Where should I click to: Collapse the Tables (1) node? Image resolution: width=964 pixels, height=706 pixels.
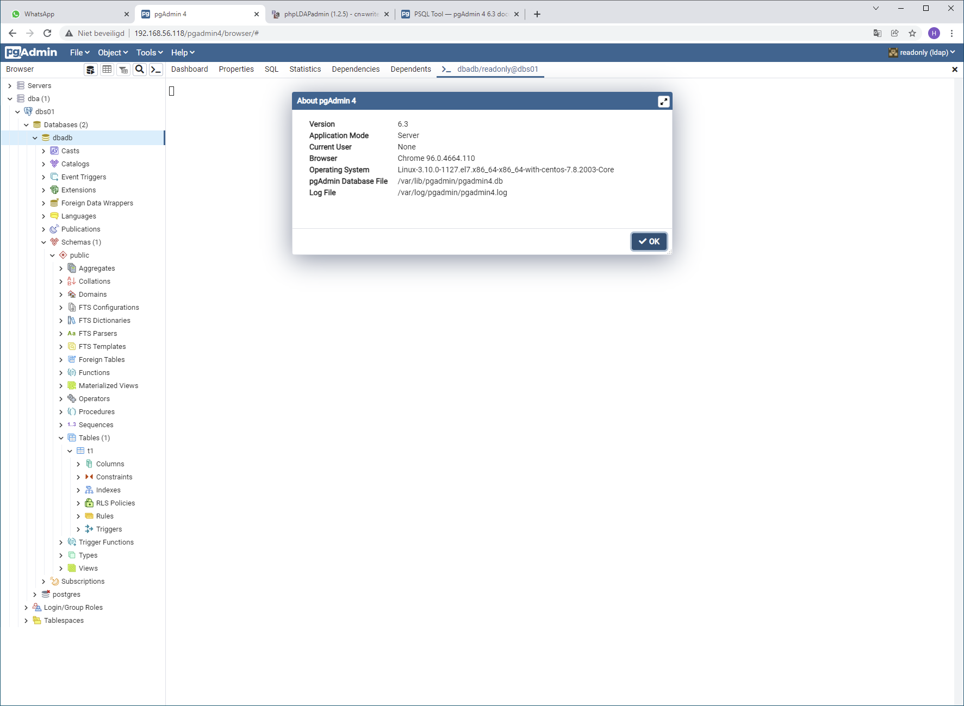(x=61, y=438)
